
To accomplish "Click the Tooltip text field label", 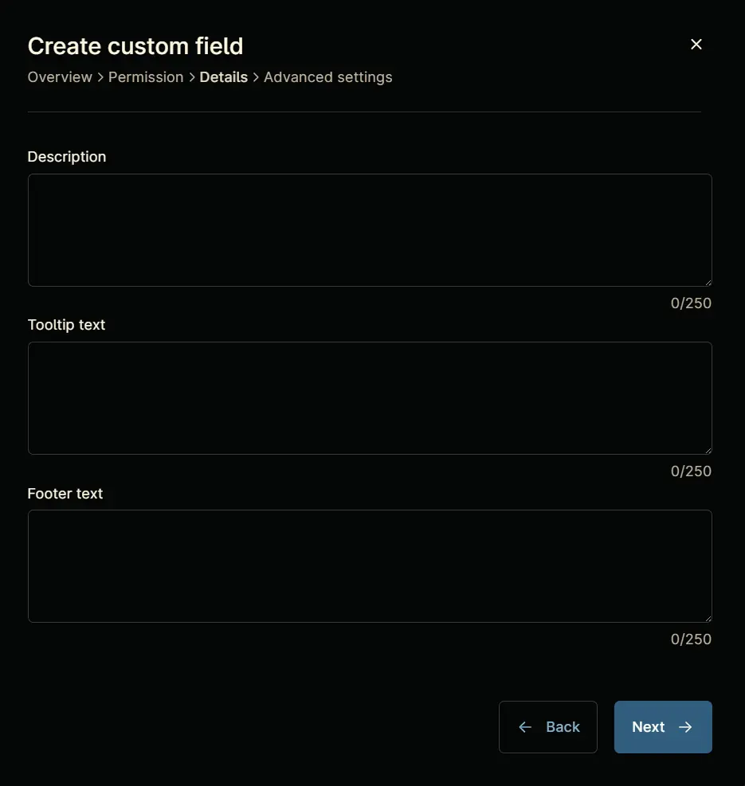I will [x=66, y=325].
